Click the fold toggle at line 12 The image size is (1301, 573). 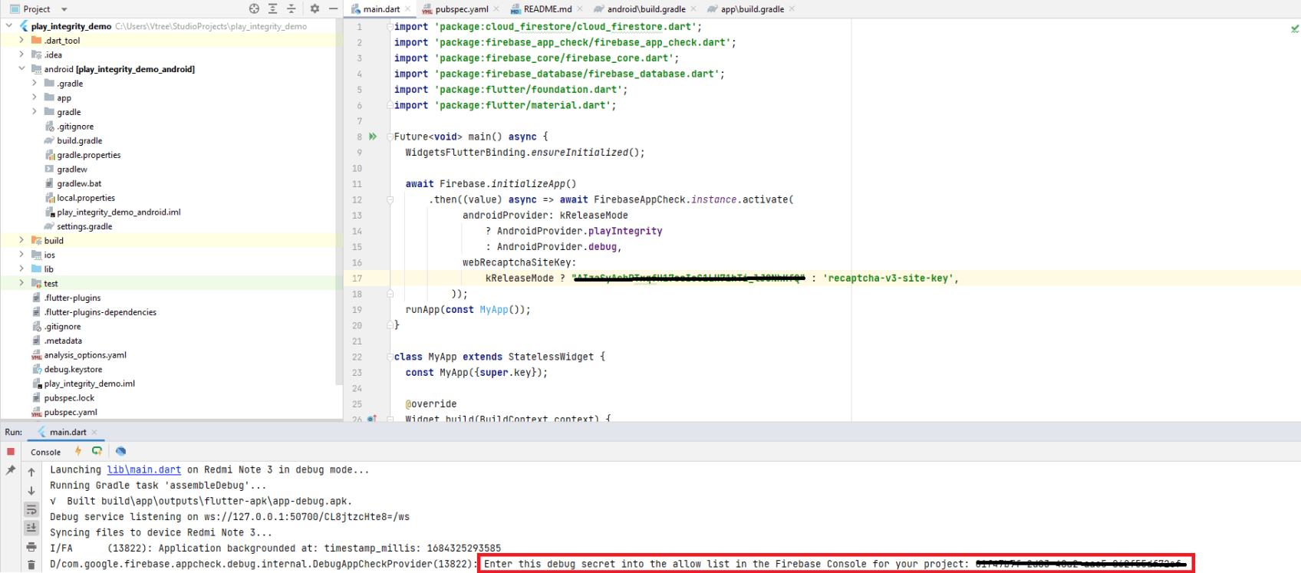tap(390, 199)
